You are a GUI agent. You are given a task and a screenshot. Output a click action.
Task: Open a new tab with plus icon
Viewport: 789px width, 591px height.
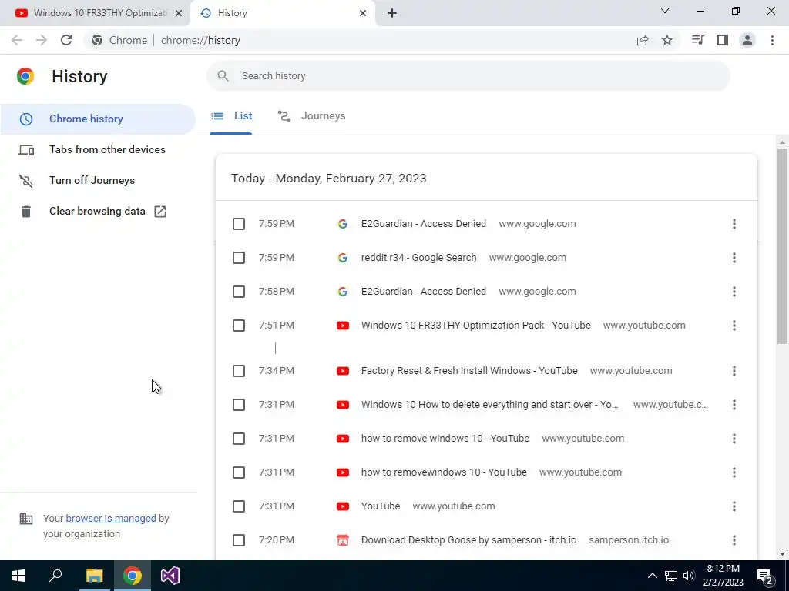click(x=392, y=13)
